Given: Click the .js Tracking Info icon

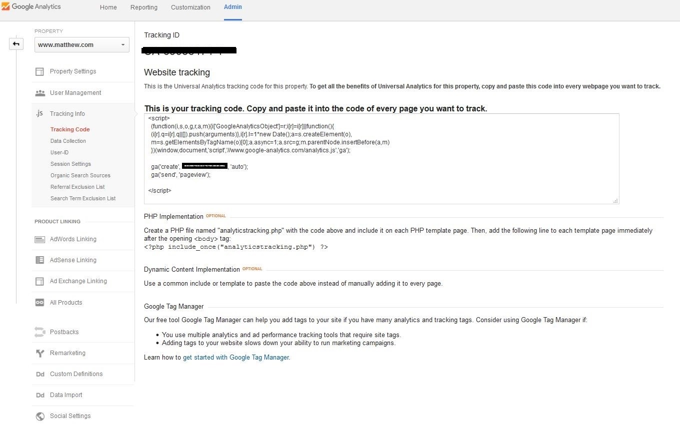Looking at the screenshot, I should point(39,114).
